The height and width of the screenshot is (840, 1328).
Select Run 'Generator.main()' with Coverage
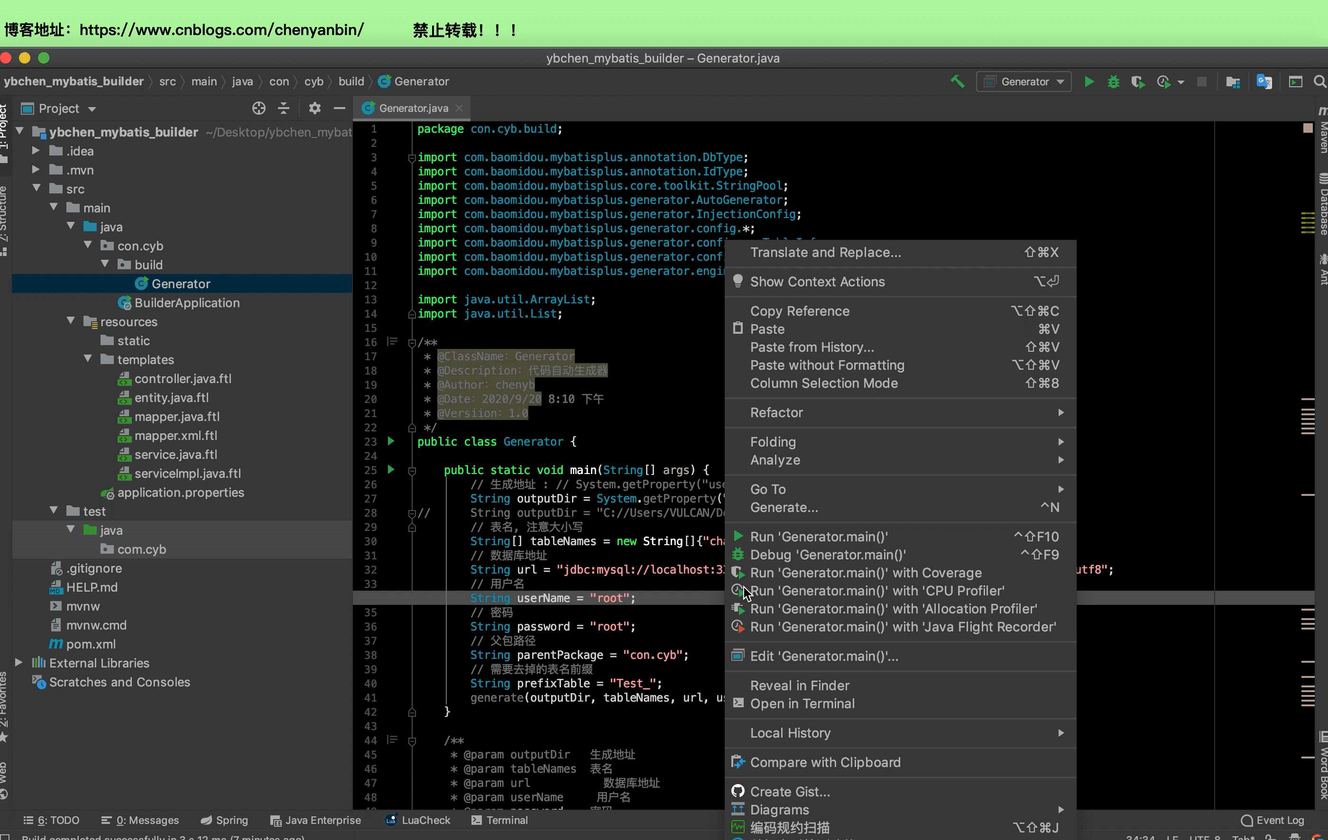click(900, 573)
